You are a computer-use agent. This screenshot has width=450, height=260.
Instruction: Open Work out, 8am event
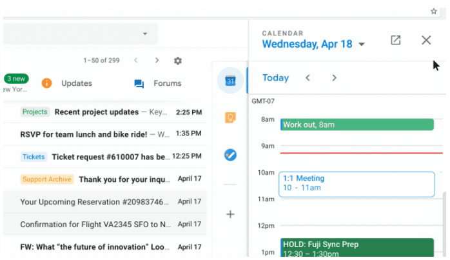point(357,125)
